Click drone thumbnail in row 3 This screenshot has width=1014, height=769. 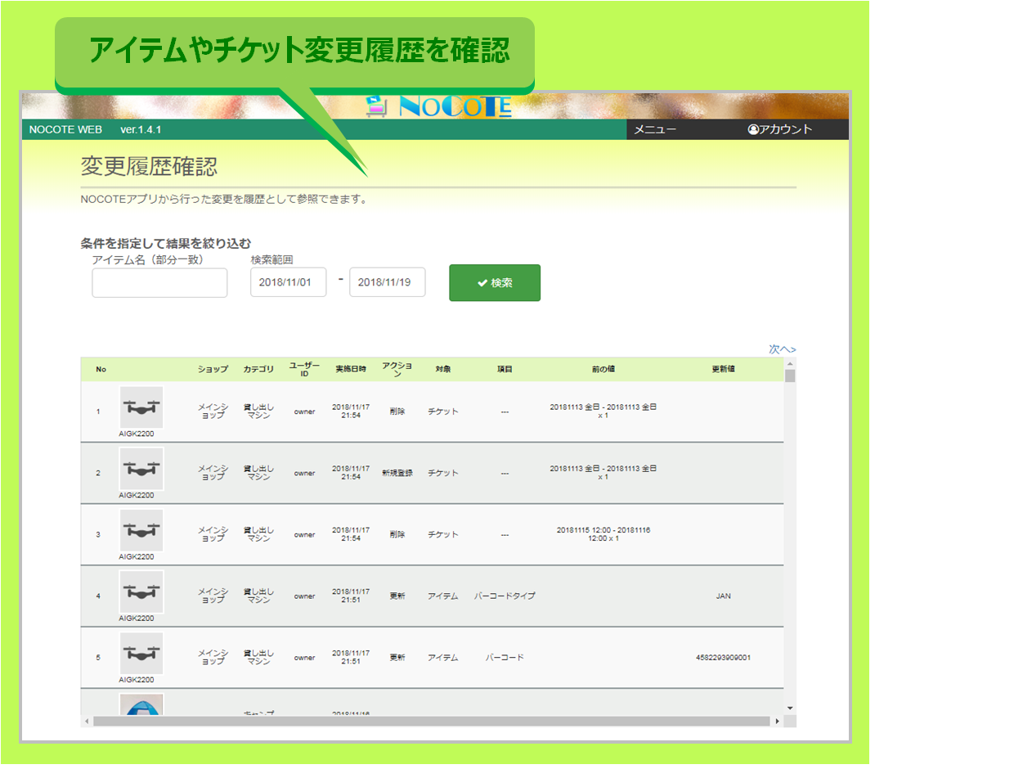click(141, 530)
